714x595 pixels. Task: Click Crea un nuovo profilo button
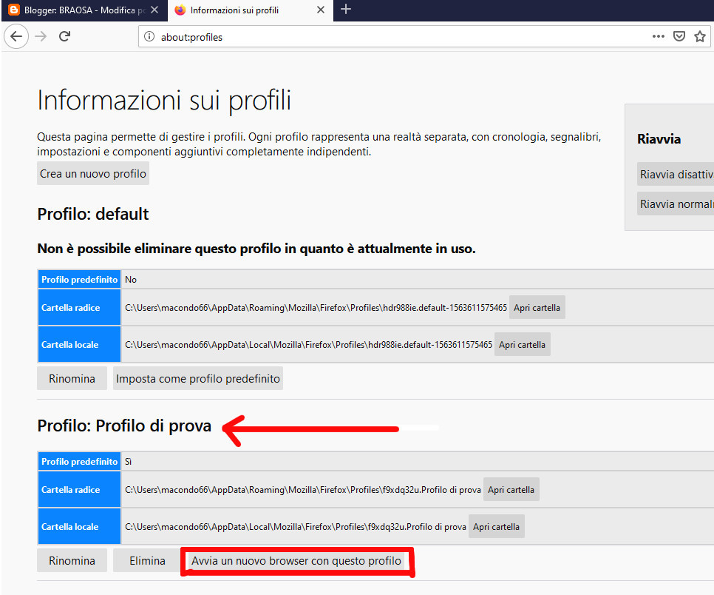coord(93,174)
